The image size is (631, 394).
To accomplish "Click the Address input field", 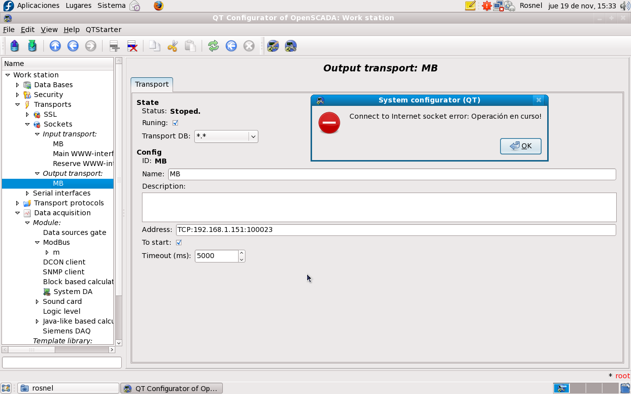I will pos(395,230).
